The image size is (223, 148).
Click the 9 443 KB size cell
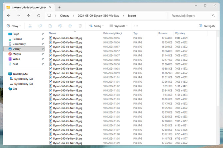click(x=167, y=95)
